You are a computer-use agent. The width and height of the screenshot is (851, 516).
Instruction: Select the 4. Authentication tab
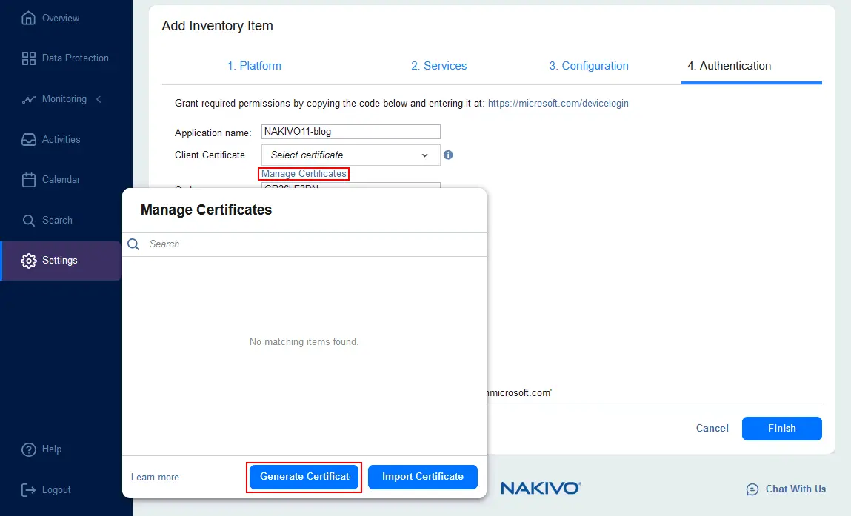729,66
